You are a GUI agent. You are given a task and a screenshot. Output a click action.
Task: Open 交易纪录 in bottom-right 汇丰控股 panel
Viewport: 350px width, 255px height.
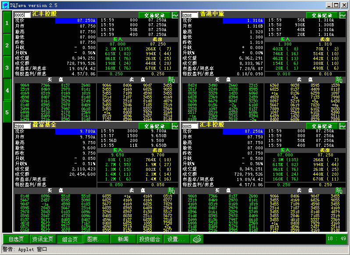pos(322,126)
